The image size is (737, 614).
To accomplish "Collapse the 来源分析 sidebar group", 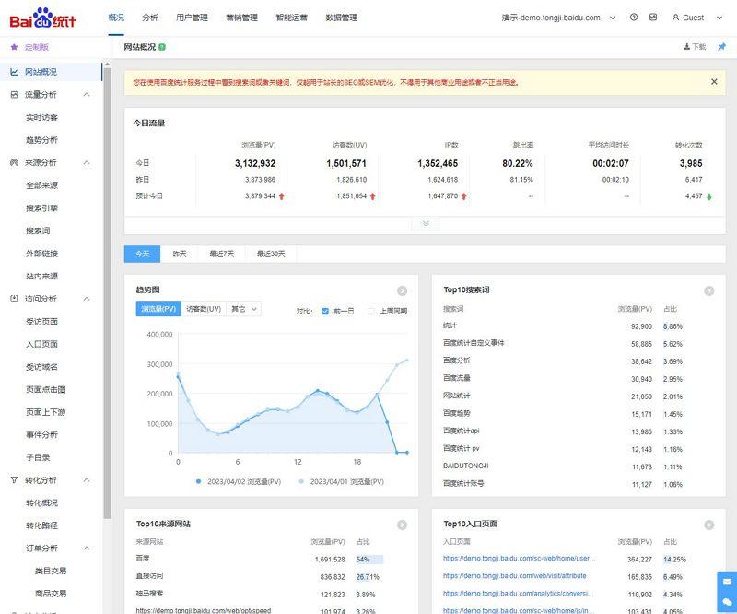I will coord(87,163).
